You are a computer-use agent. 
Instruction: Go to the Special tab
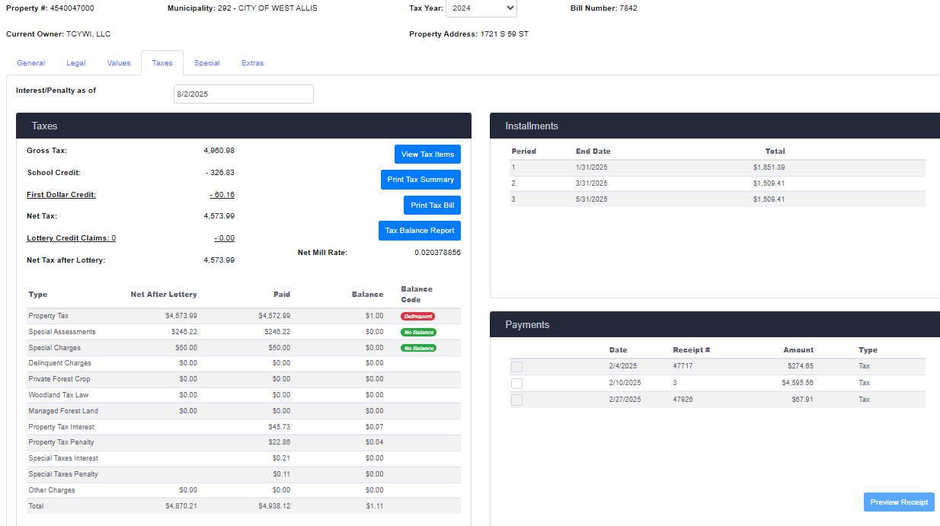pyautogui.click(x=206, y=63)
